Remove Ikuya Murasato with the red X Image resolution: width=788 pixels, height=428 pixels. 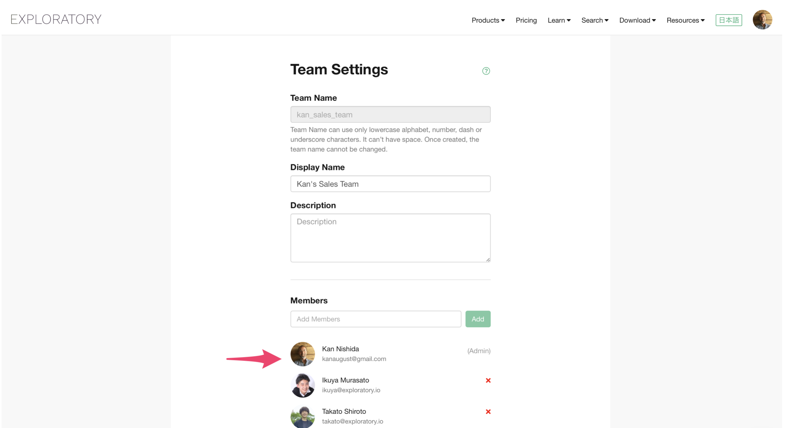[488, 380]
